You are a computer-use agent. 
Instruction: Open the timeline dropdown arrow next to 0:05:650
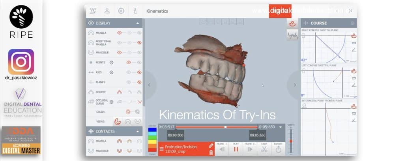[x=281, y=127]
